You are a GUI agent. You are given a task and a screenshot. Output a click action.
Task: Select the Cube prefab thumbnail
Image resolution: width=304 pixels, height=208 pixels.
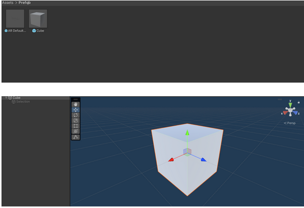tap(38, 19)
